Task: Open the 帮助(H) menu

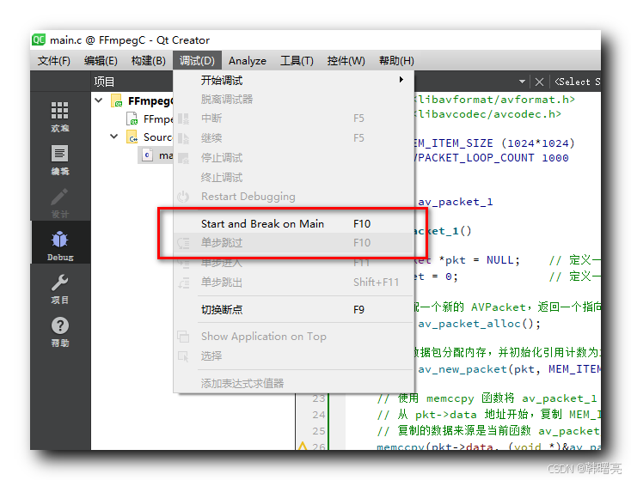Action: click(396, 61)
